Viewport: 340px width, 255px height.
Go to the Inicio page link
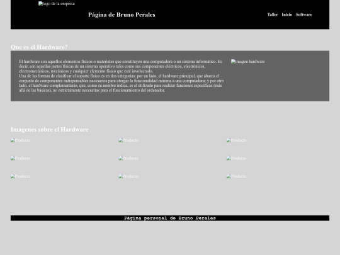287,14
